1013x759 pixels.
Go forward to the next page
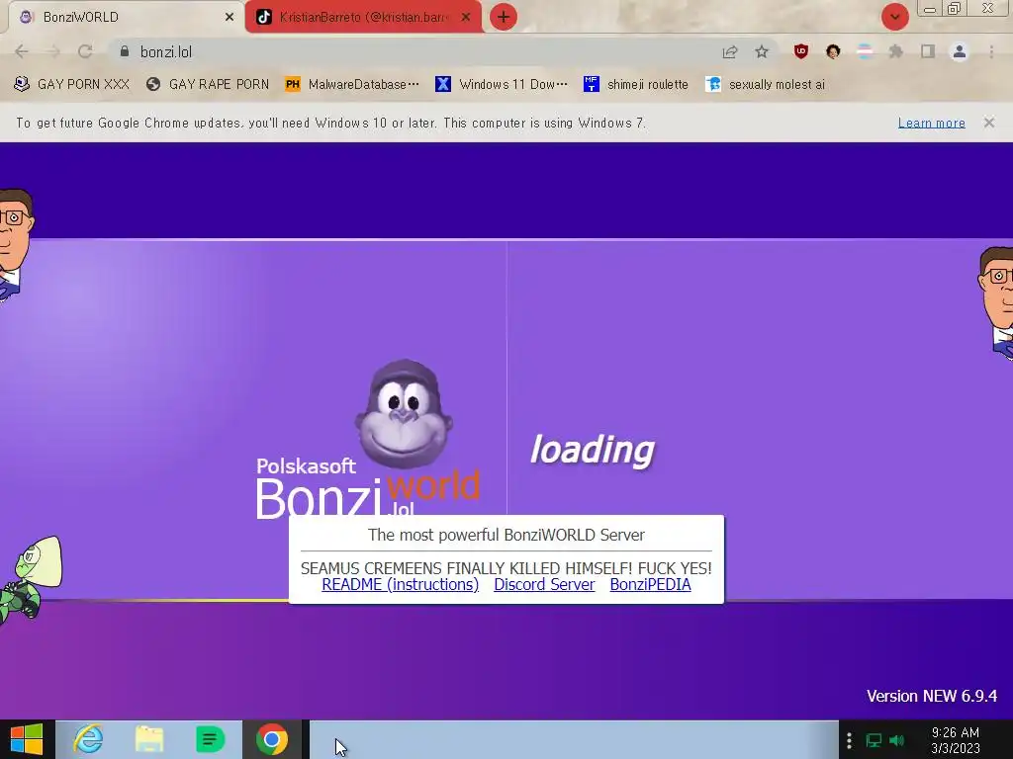[x=53, y=51]
